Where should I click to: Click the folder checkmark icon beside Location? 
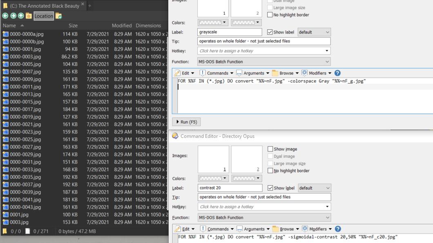pos(59,16)
